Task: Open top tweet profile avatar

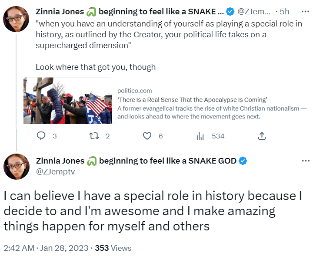Action: coord(16,19)
